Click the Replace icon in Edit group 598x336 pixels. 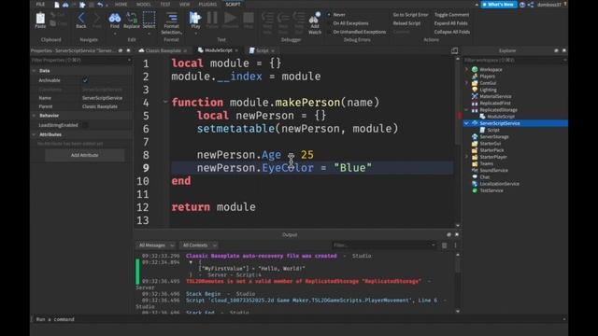(132, 18)
